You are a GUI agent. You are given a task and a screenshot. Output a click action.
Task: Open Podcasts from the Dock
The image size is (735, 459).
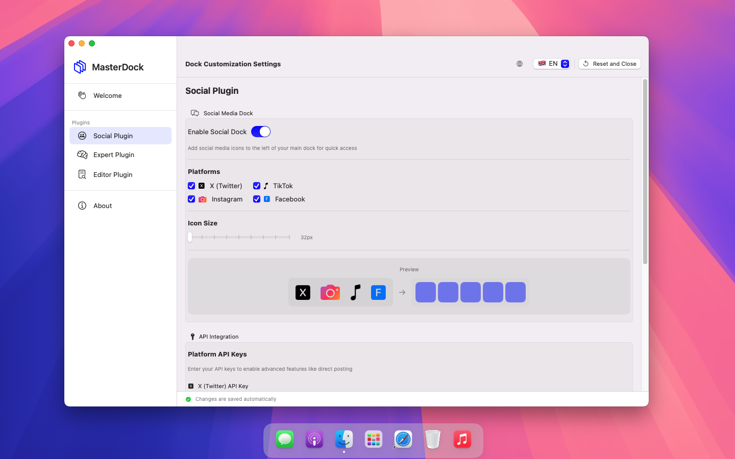pyautogui.click(x=314, y=439)
